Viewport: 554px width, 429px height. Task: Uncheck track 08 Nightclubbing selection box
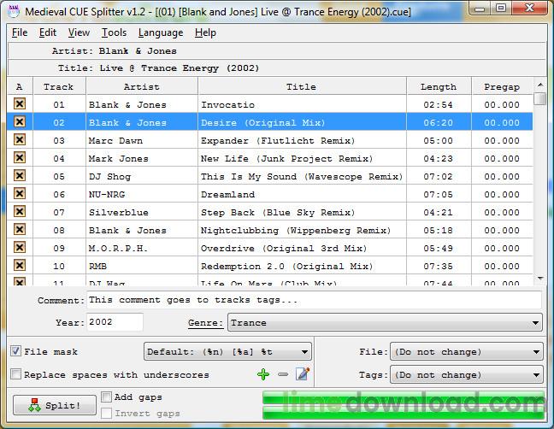[x=19, y=230]
